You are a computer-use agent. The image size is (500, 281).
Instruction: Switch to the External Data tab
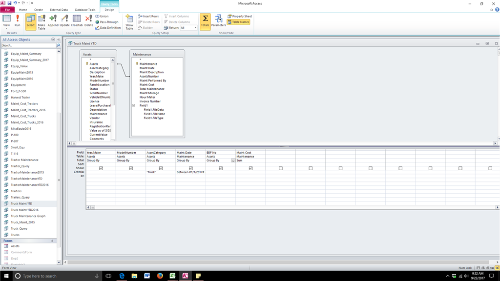pos(59,10)
